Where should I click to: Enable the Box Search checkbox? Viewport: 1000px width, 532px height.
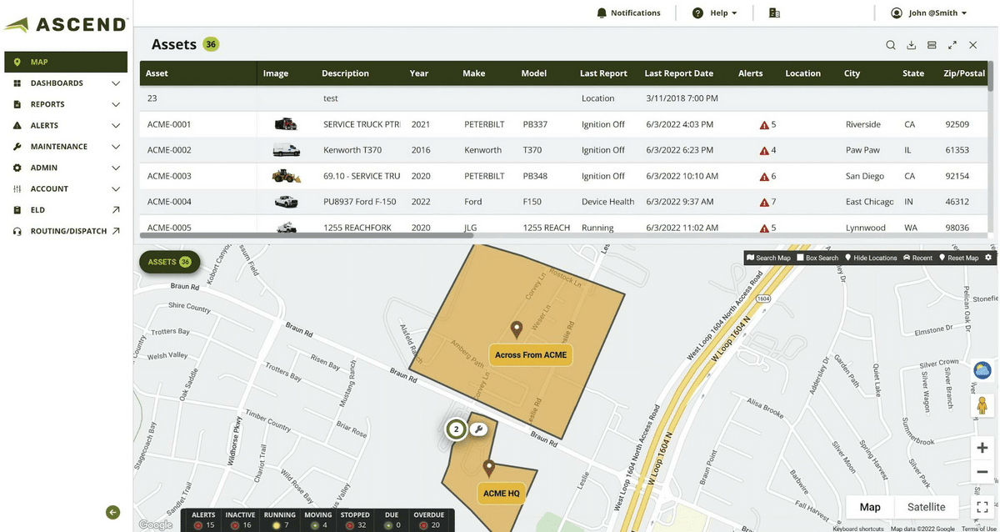point(801,258)
